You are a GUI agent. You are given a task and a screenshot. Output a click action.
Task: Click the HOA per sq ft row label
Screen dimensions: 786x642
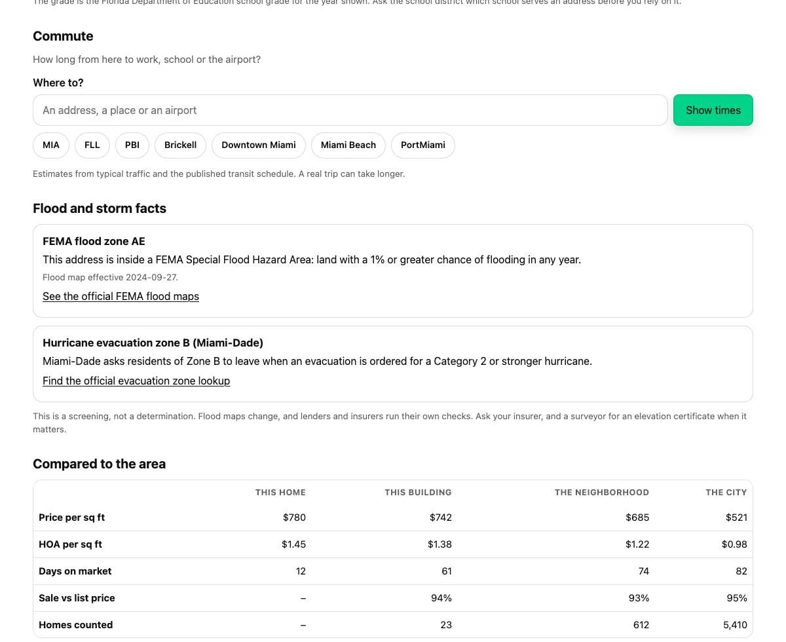point(71,544)
